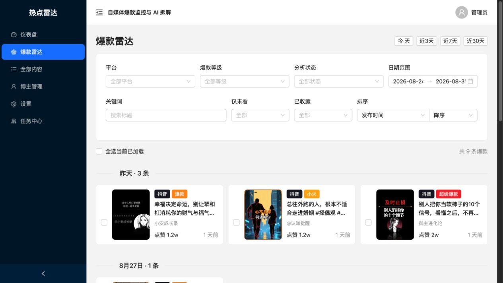Open the 幸福决定命运 video thumbnail
This screenshot has height=283, width=503.
pos(131,215)
